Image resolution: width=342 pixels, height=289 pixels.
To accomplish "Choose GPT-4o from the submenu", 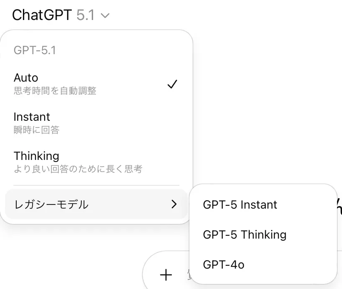I will coord(224,264).
